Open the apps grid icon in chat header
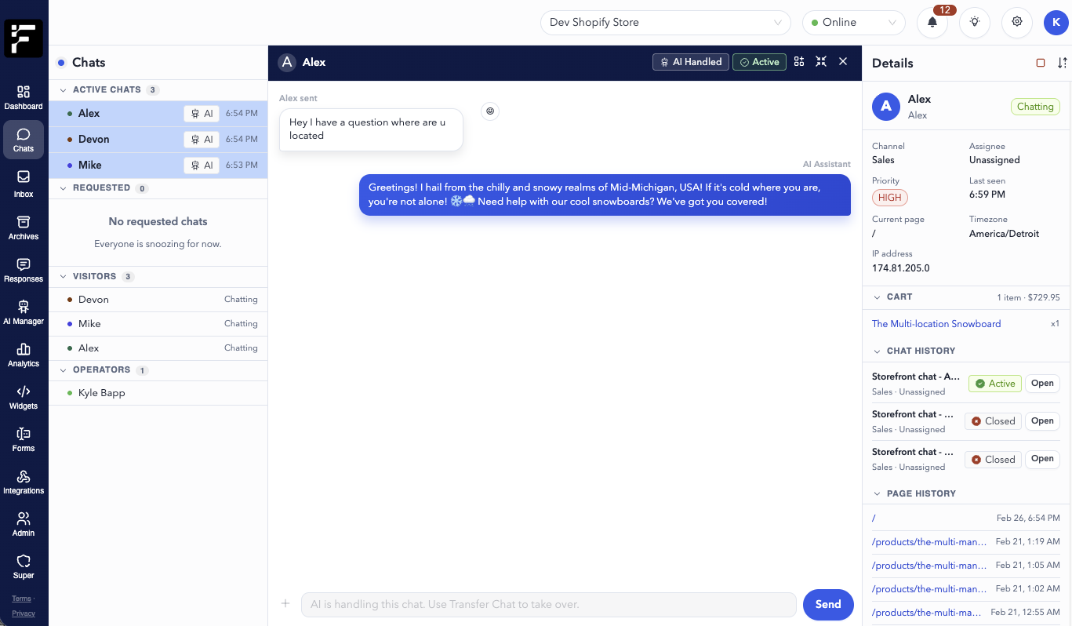1072x626 pixels. point(798,61)
